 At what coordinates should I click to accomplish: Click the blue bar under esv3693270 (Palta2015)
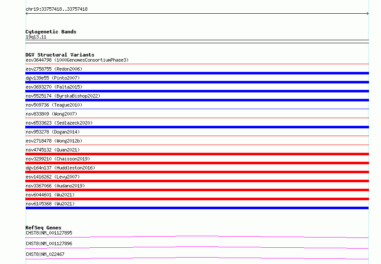point(197,91)
